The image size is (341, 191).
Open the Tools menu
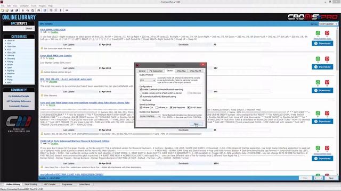tap(34, 6)
